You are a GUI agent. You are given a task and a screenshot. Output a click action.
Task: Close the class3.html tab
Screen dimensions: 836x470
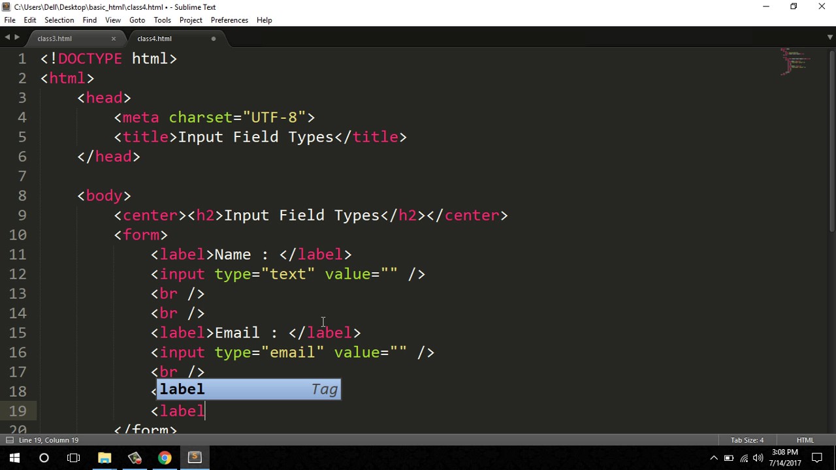tap(113, 39)
